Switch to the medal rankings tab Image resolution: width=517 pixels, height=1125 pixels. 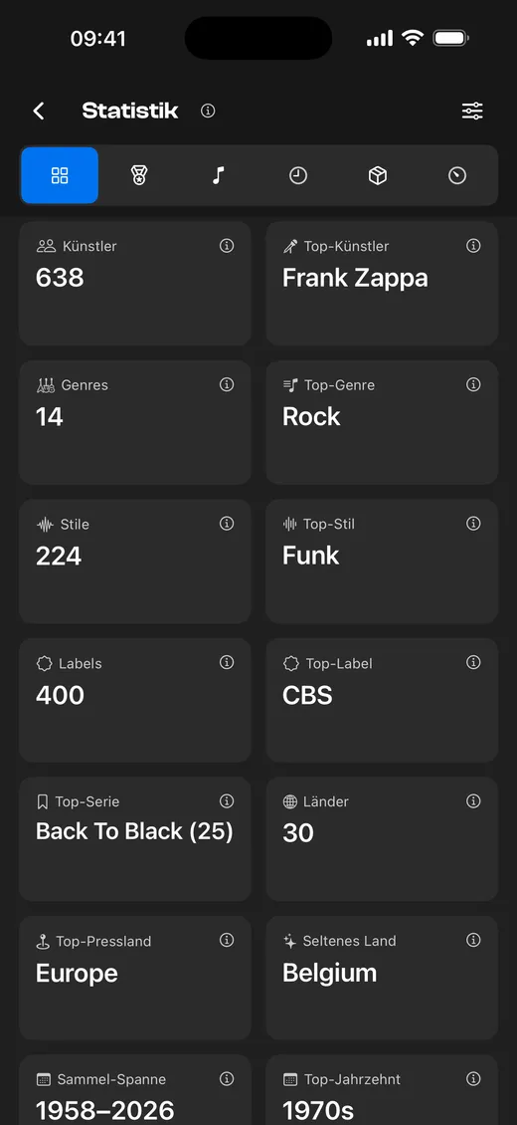pyautogui.click(x=139, y=175)
